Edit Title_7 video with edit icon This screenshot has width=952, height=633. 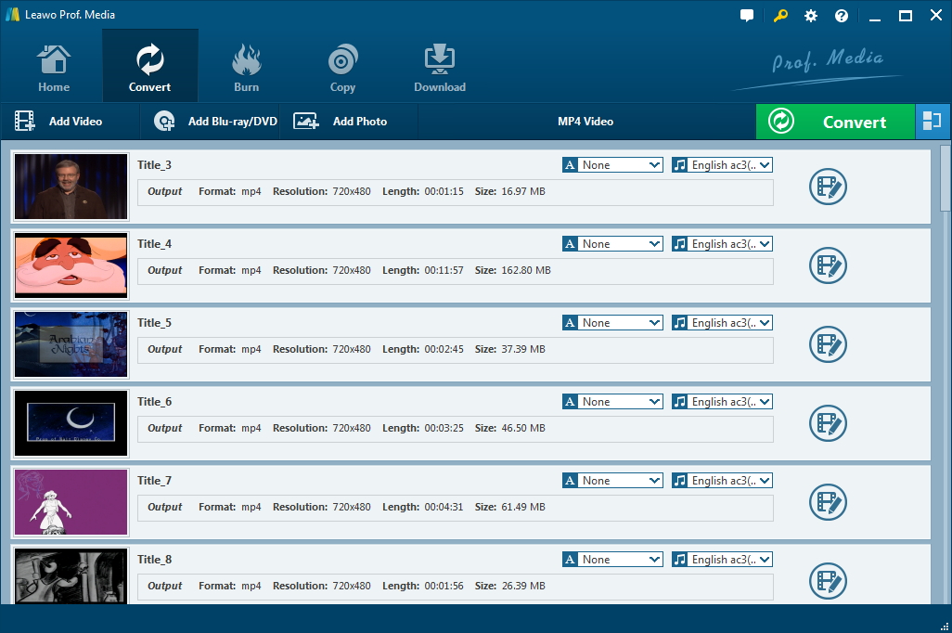click(829, 502)
